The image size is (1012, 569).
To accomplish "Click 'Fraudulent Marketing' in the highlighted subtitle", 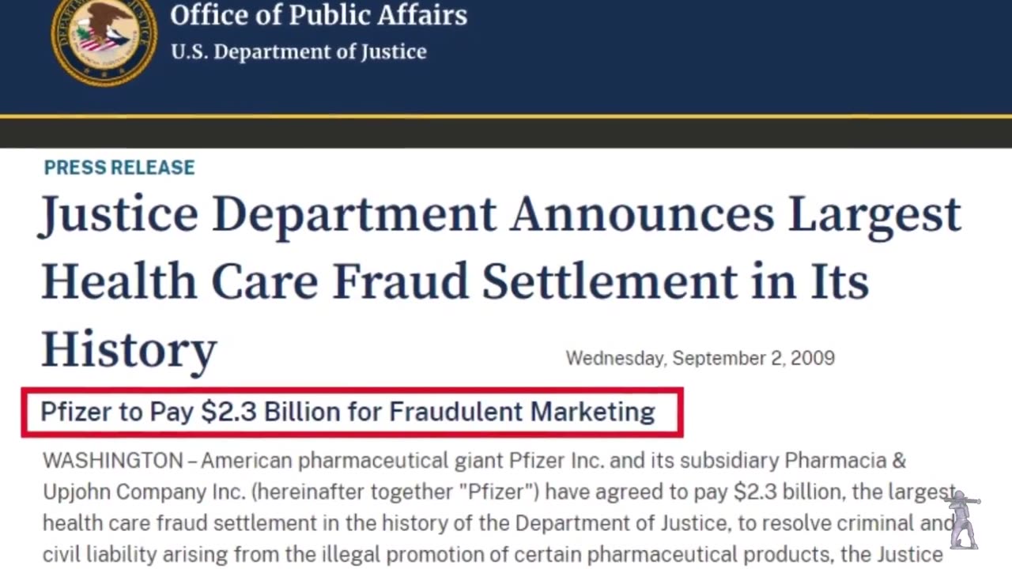I will click(x=522, y=412).
